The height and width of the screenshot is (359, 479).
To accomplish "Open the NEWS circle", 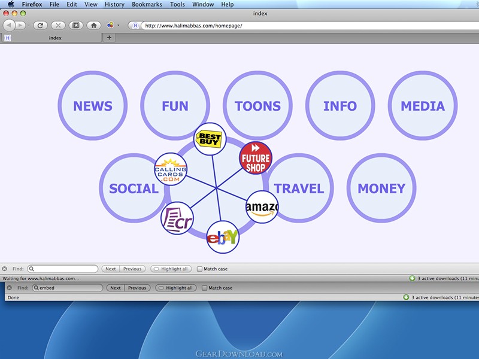I will pyautogui.click(x=93, y=106).
